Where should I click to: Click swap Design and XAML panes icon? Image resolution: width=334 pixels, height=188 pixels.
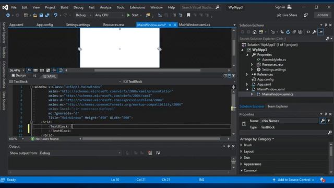(x=35, y=76)
